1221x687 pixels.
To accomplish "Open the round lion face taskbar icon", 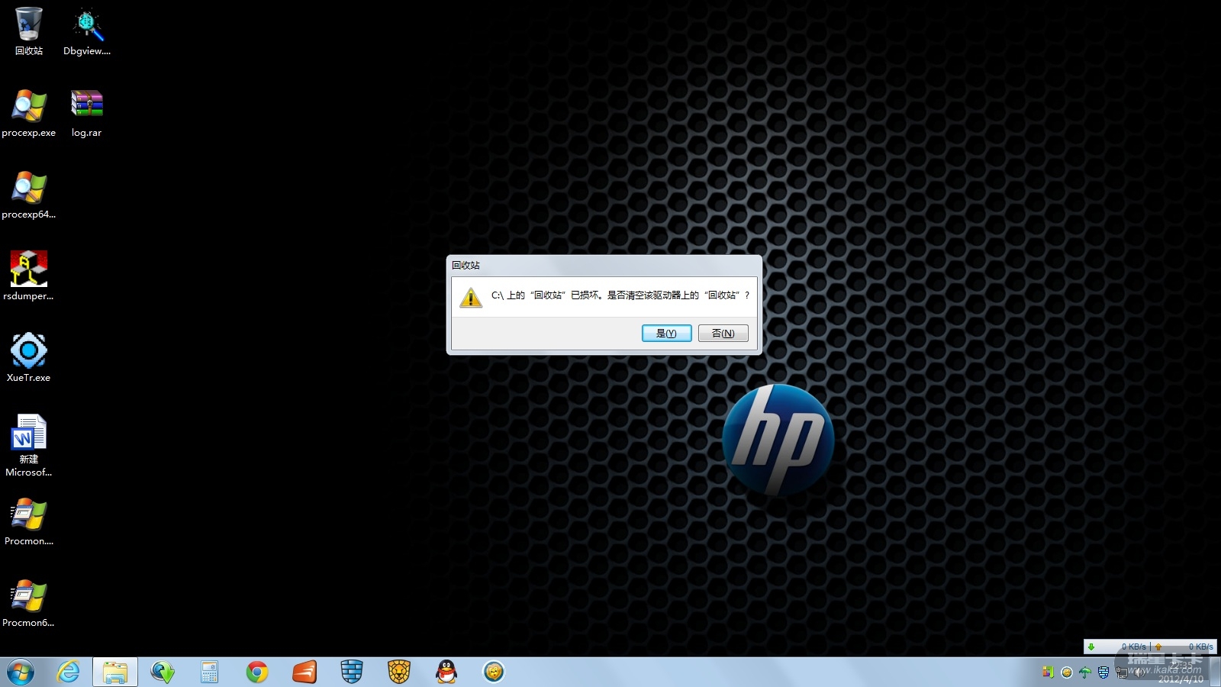I will pyautogui.click(x=494, y=672).
